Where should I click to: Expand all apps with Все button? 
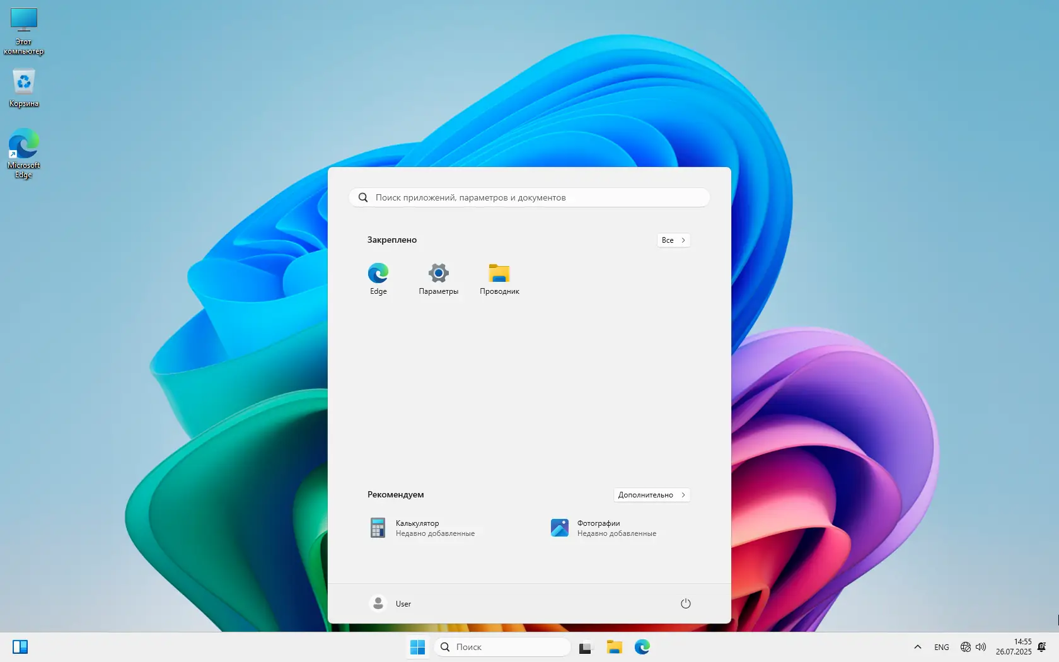point(673,240)
